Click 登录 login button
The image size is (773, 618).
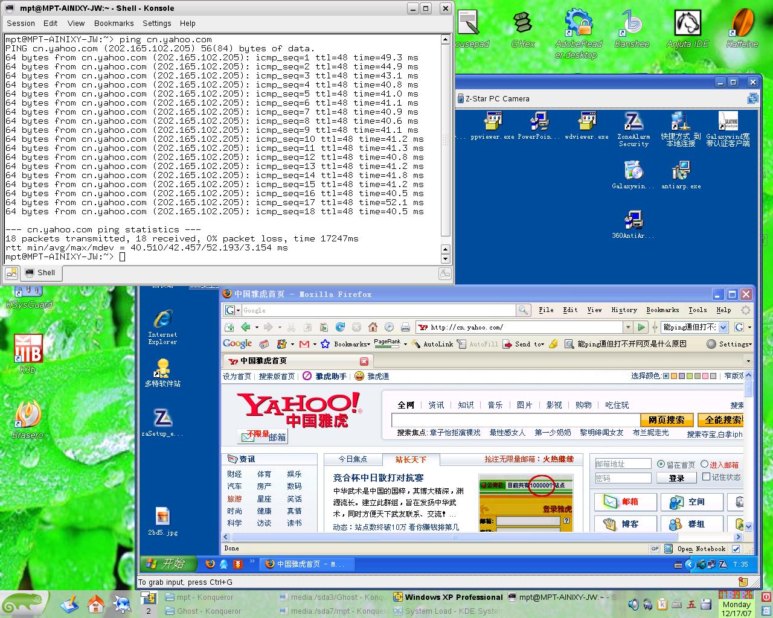pyautogui.click(x=676, y=478)
